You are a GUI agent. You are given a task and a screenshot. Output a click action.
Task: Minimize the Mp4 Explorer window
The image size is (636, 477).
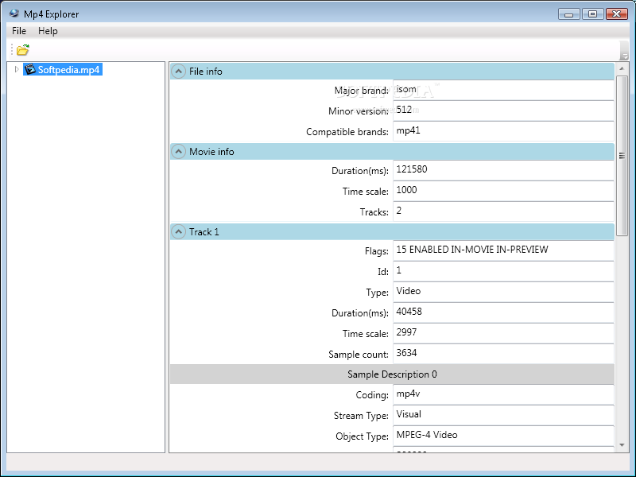click(x=569, y=14)
